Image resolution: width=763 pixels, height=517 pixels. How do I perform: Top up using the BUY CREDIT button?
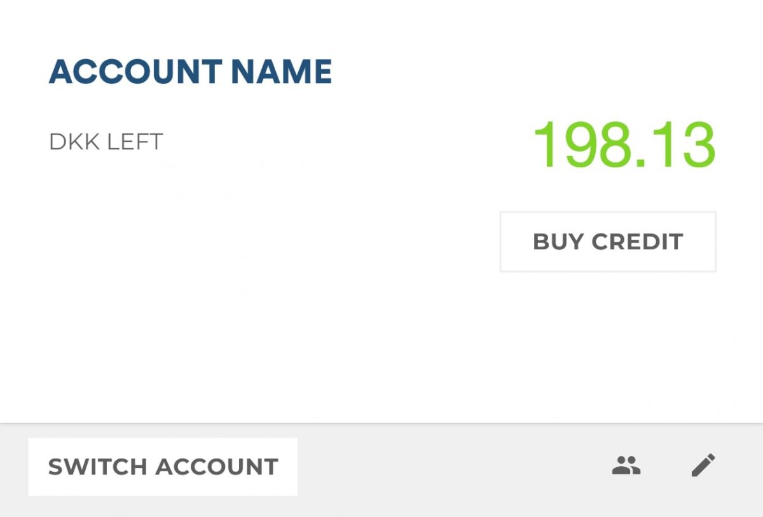click(608, 242)
